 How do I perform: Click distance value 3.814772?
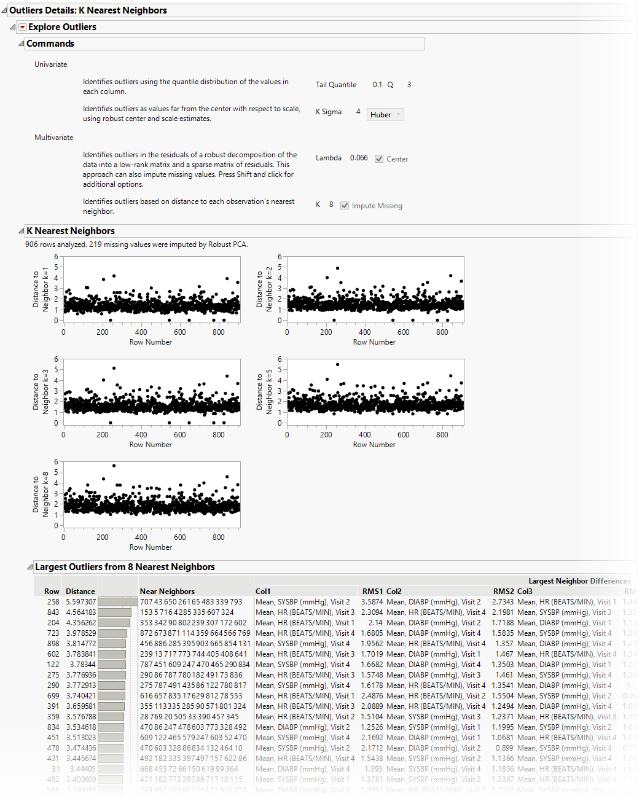(80, 644)
